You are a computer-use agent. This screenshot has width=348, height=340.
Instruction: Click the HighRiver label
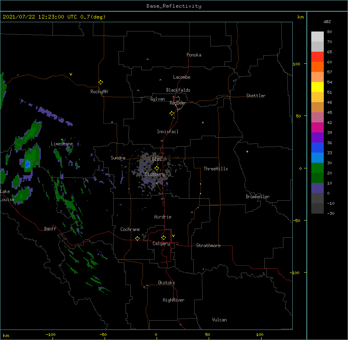pyautogui.click(x=174, y=300)
